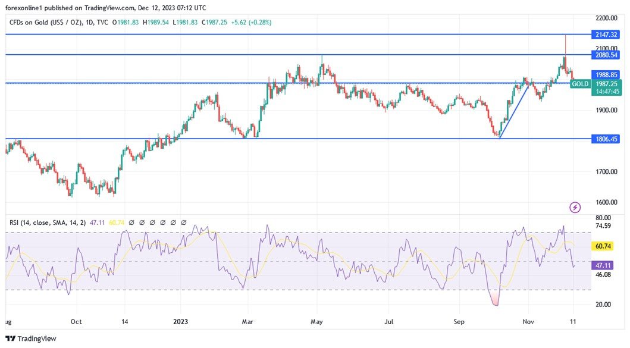630x348 pixels.
Task: Click the first crossed-circle icon in the RSI legend
Action: pos(131,222)
